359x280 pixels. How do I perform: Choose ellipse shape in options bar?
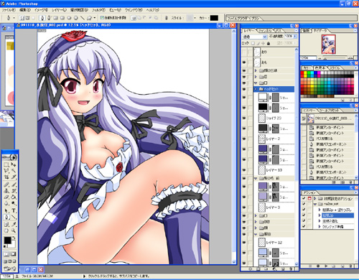tap(69, 18)
